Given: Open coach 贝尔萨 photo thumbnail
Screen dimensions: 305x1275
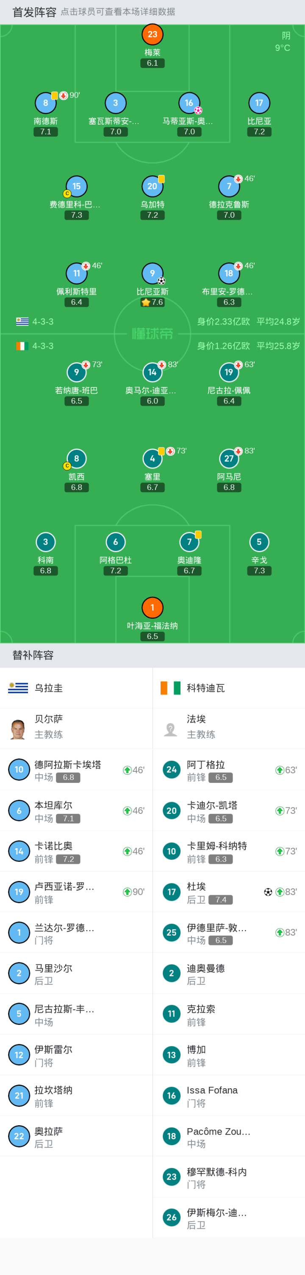Looking at the screenshot, I should [18, 729].
